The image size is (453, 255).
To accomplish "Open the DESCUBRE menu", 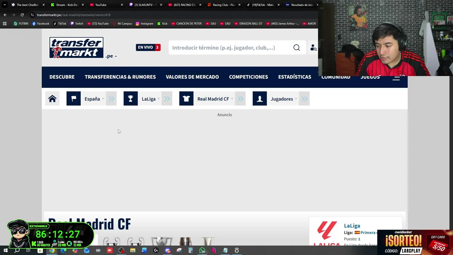I will pyautogui.click(x=62, y=77).
